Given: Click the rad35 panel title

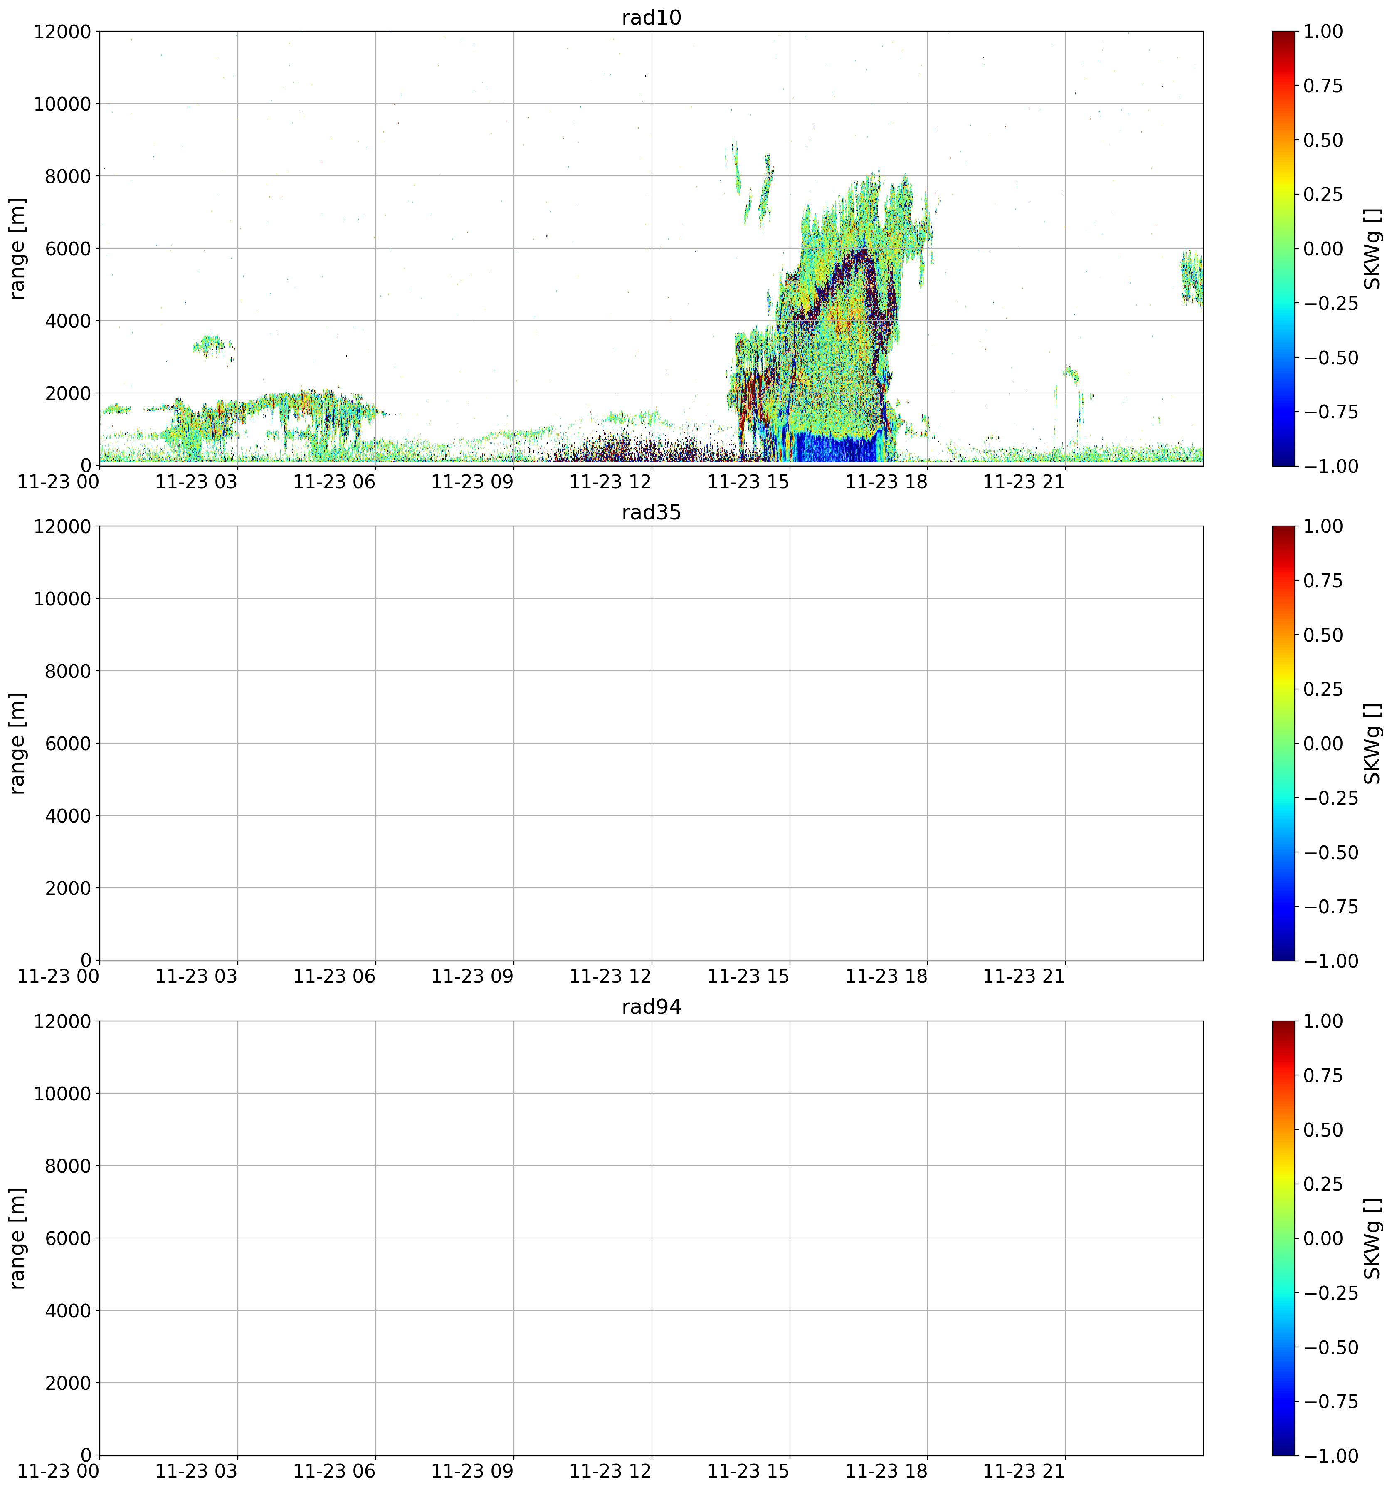Looking at the screenshot, I should coord(651,513).
